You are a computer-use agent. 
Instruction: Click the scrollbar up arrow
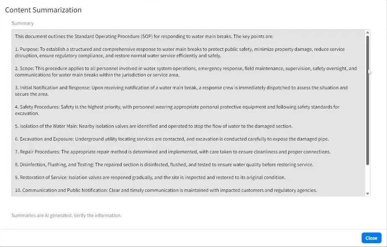coord(367,32)
